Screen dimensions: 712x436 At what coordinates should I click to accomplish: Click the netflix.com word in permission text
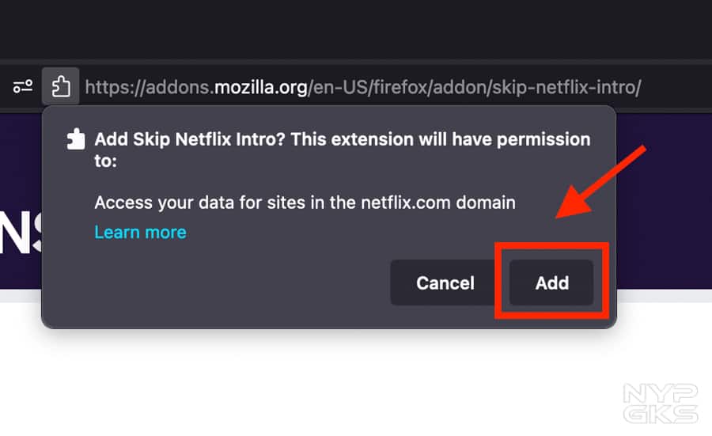[x=403, y=203]
